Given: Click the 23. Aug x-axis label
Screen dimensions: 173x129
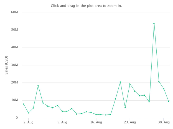Looking at the screenshot, I should [130, 122].
